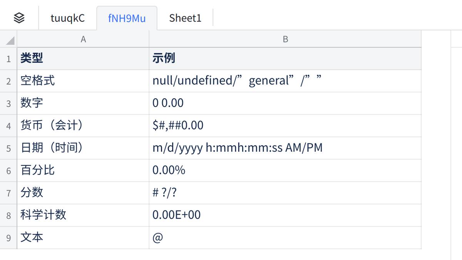462x260 pixels.
Task: Click the cell containing # ?/?
Action: point(285,193)
